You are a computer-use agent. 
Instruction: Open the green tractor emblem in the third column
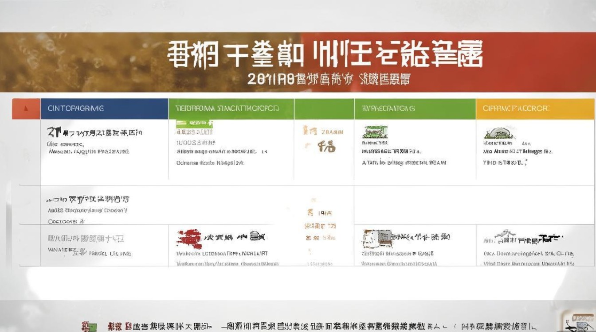(x=376, y=132)
